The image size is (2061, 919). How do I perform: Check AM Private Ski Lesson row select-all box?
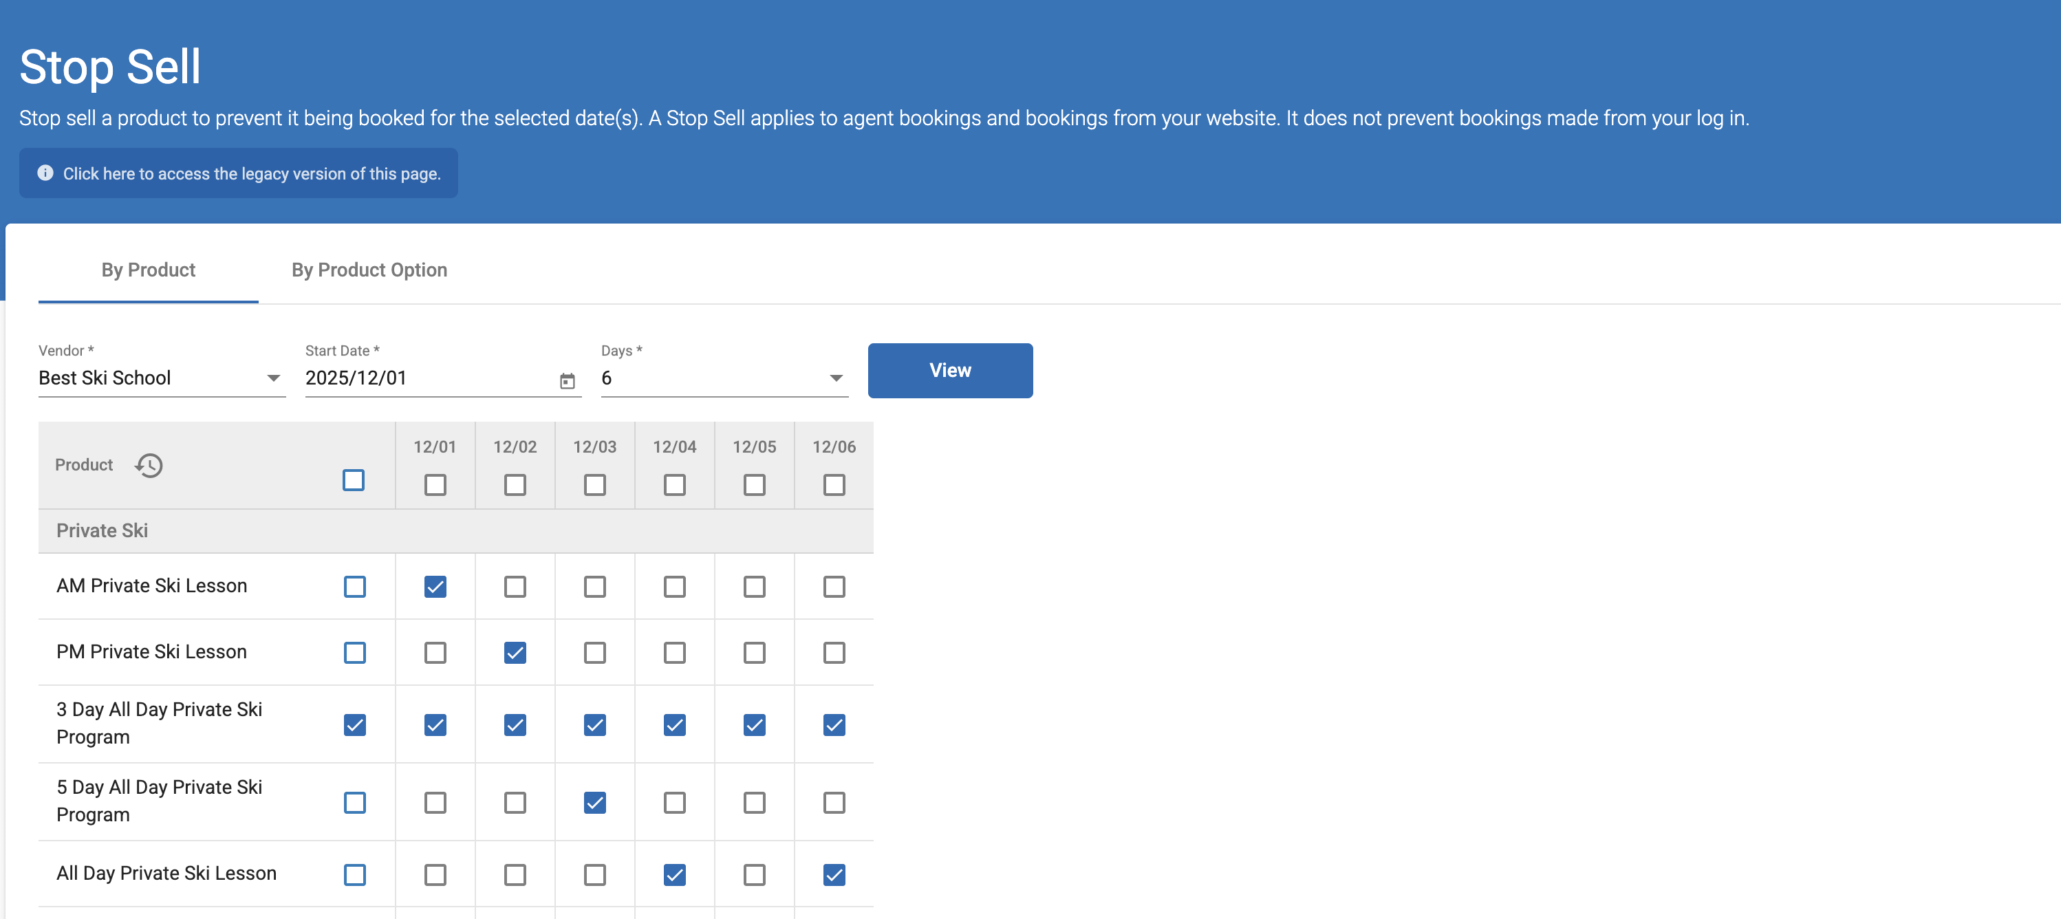tap(354, 586)
